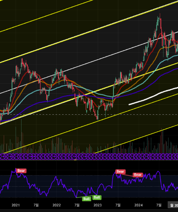Viewport: 178px width, 212px height.
Task: Click the 7월 label after 2024
Action: click(159, 205)
